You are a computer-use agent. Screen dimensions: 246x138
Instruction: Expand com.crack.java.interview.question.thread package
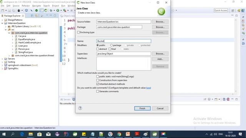pos(9,56)
